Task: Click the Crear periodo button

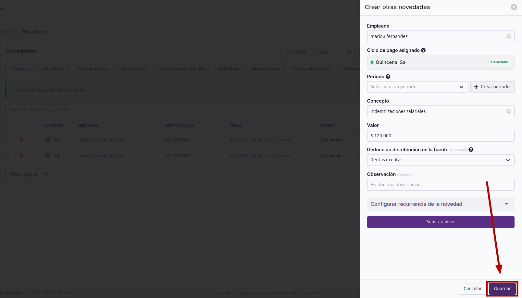Action: tap(492, 87)
